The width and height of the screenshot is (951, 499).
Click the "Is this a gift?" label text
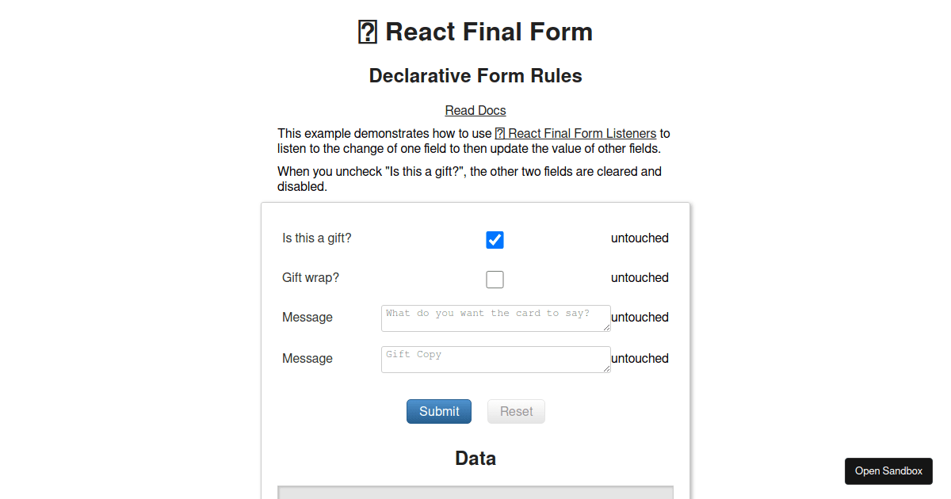pos(317,238)
